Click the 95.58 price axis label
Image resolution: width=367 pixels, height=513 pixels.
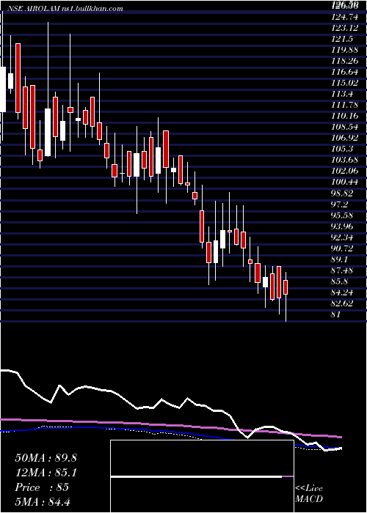(342, 215)
